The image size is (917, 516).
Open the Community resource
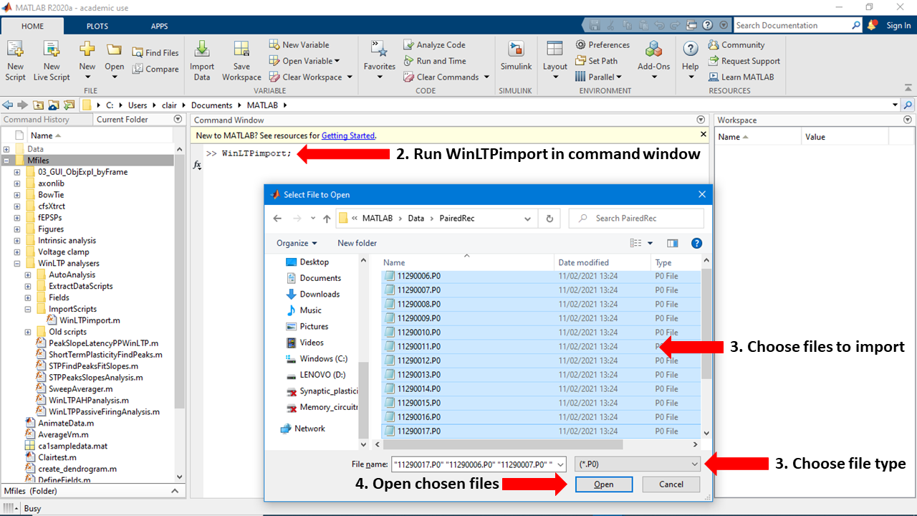pyautogui.click(x=736, y=44)
